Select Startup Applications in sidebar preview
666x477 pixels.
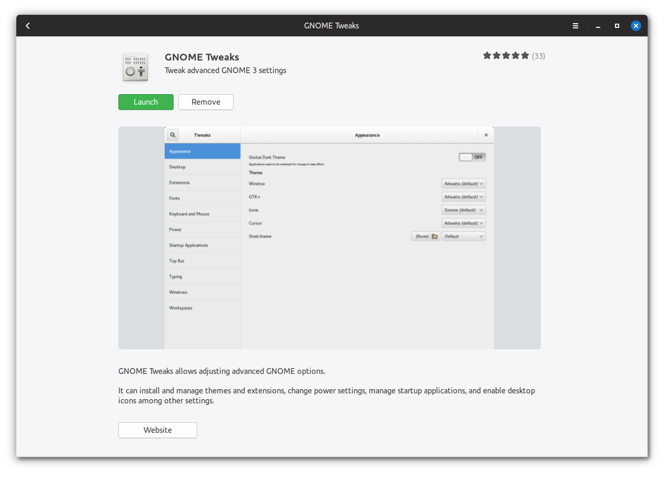coord(203,245)
